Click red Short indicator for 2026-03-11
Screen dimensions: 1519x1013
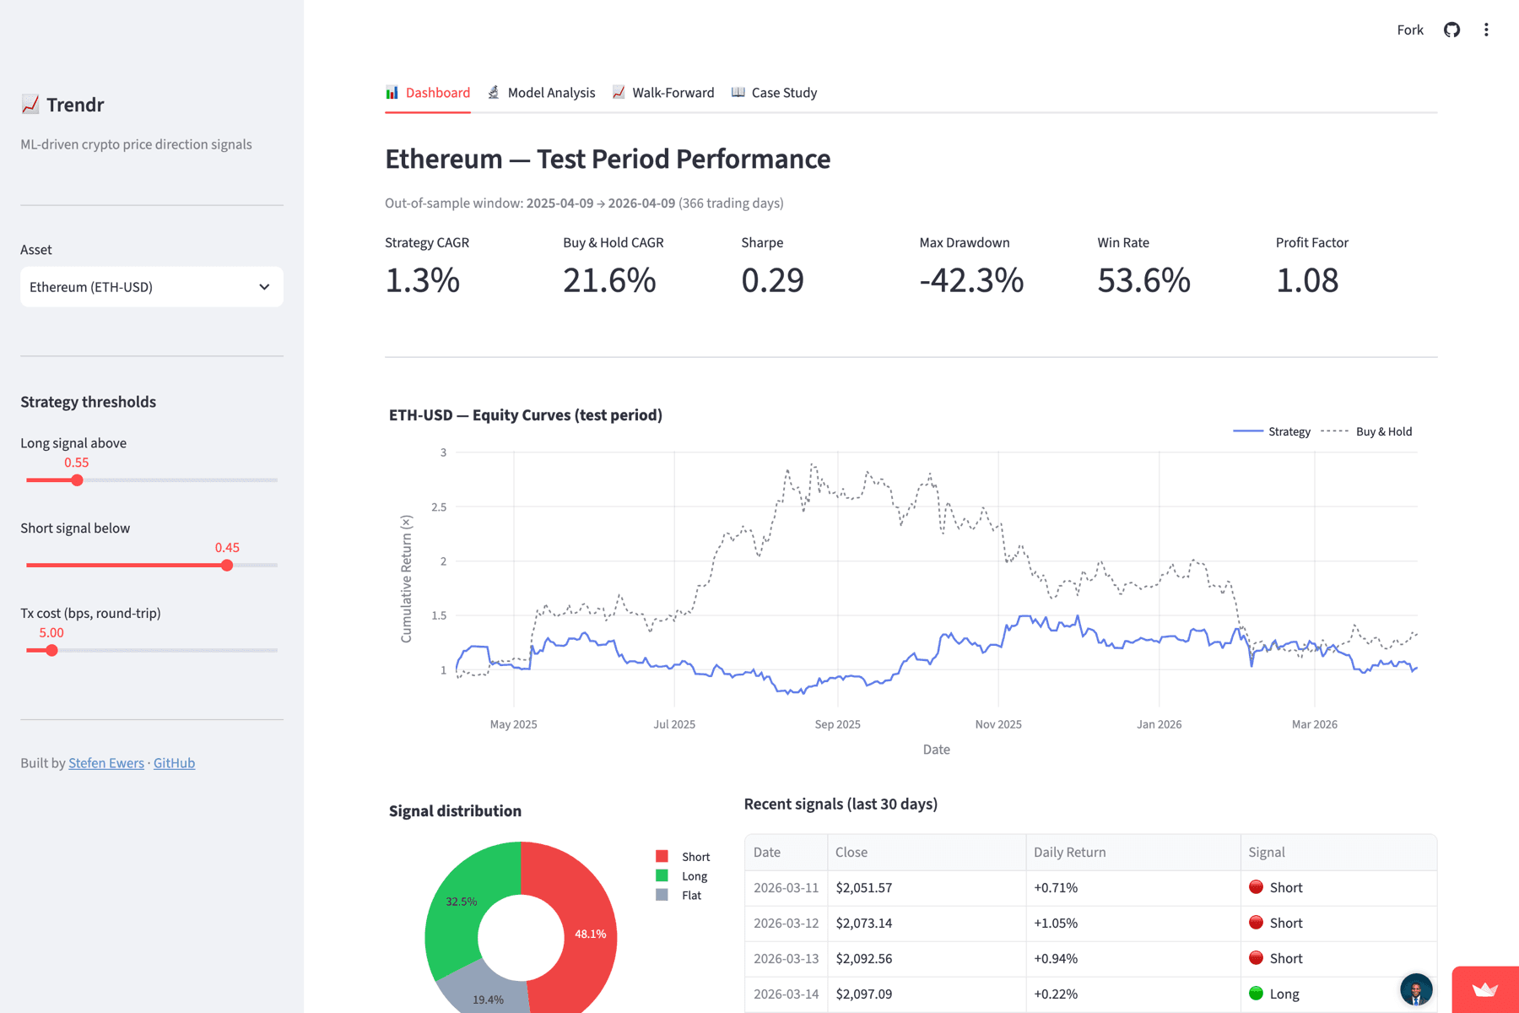(x=1256, y=887)
